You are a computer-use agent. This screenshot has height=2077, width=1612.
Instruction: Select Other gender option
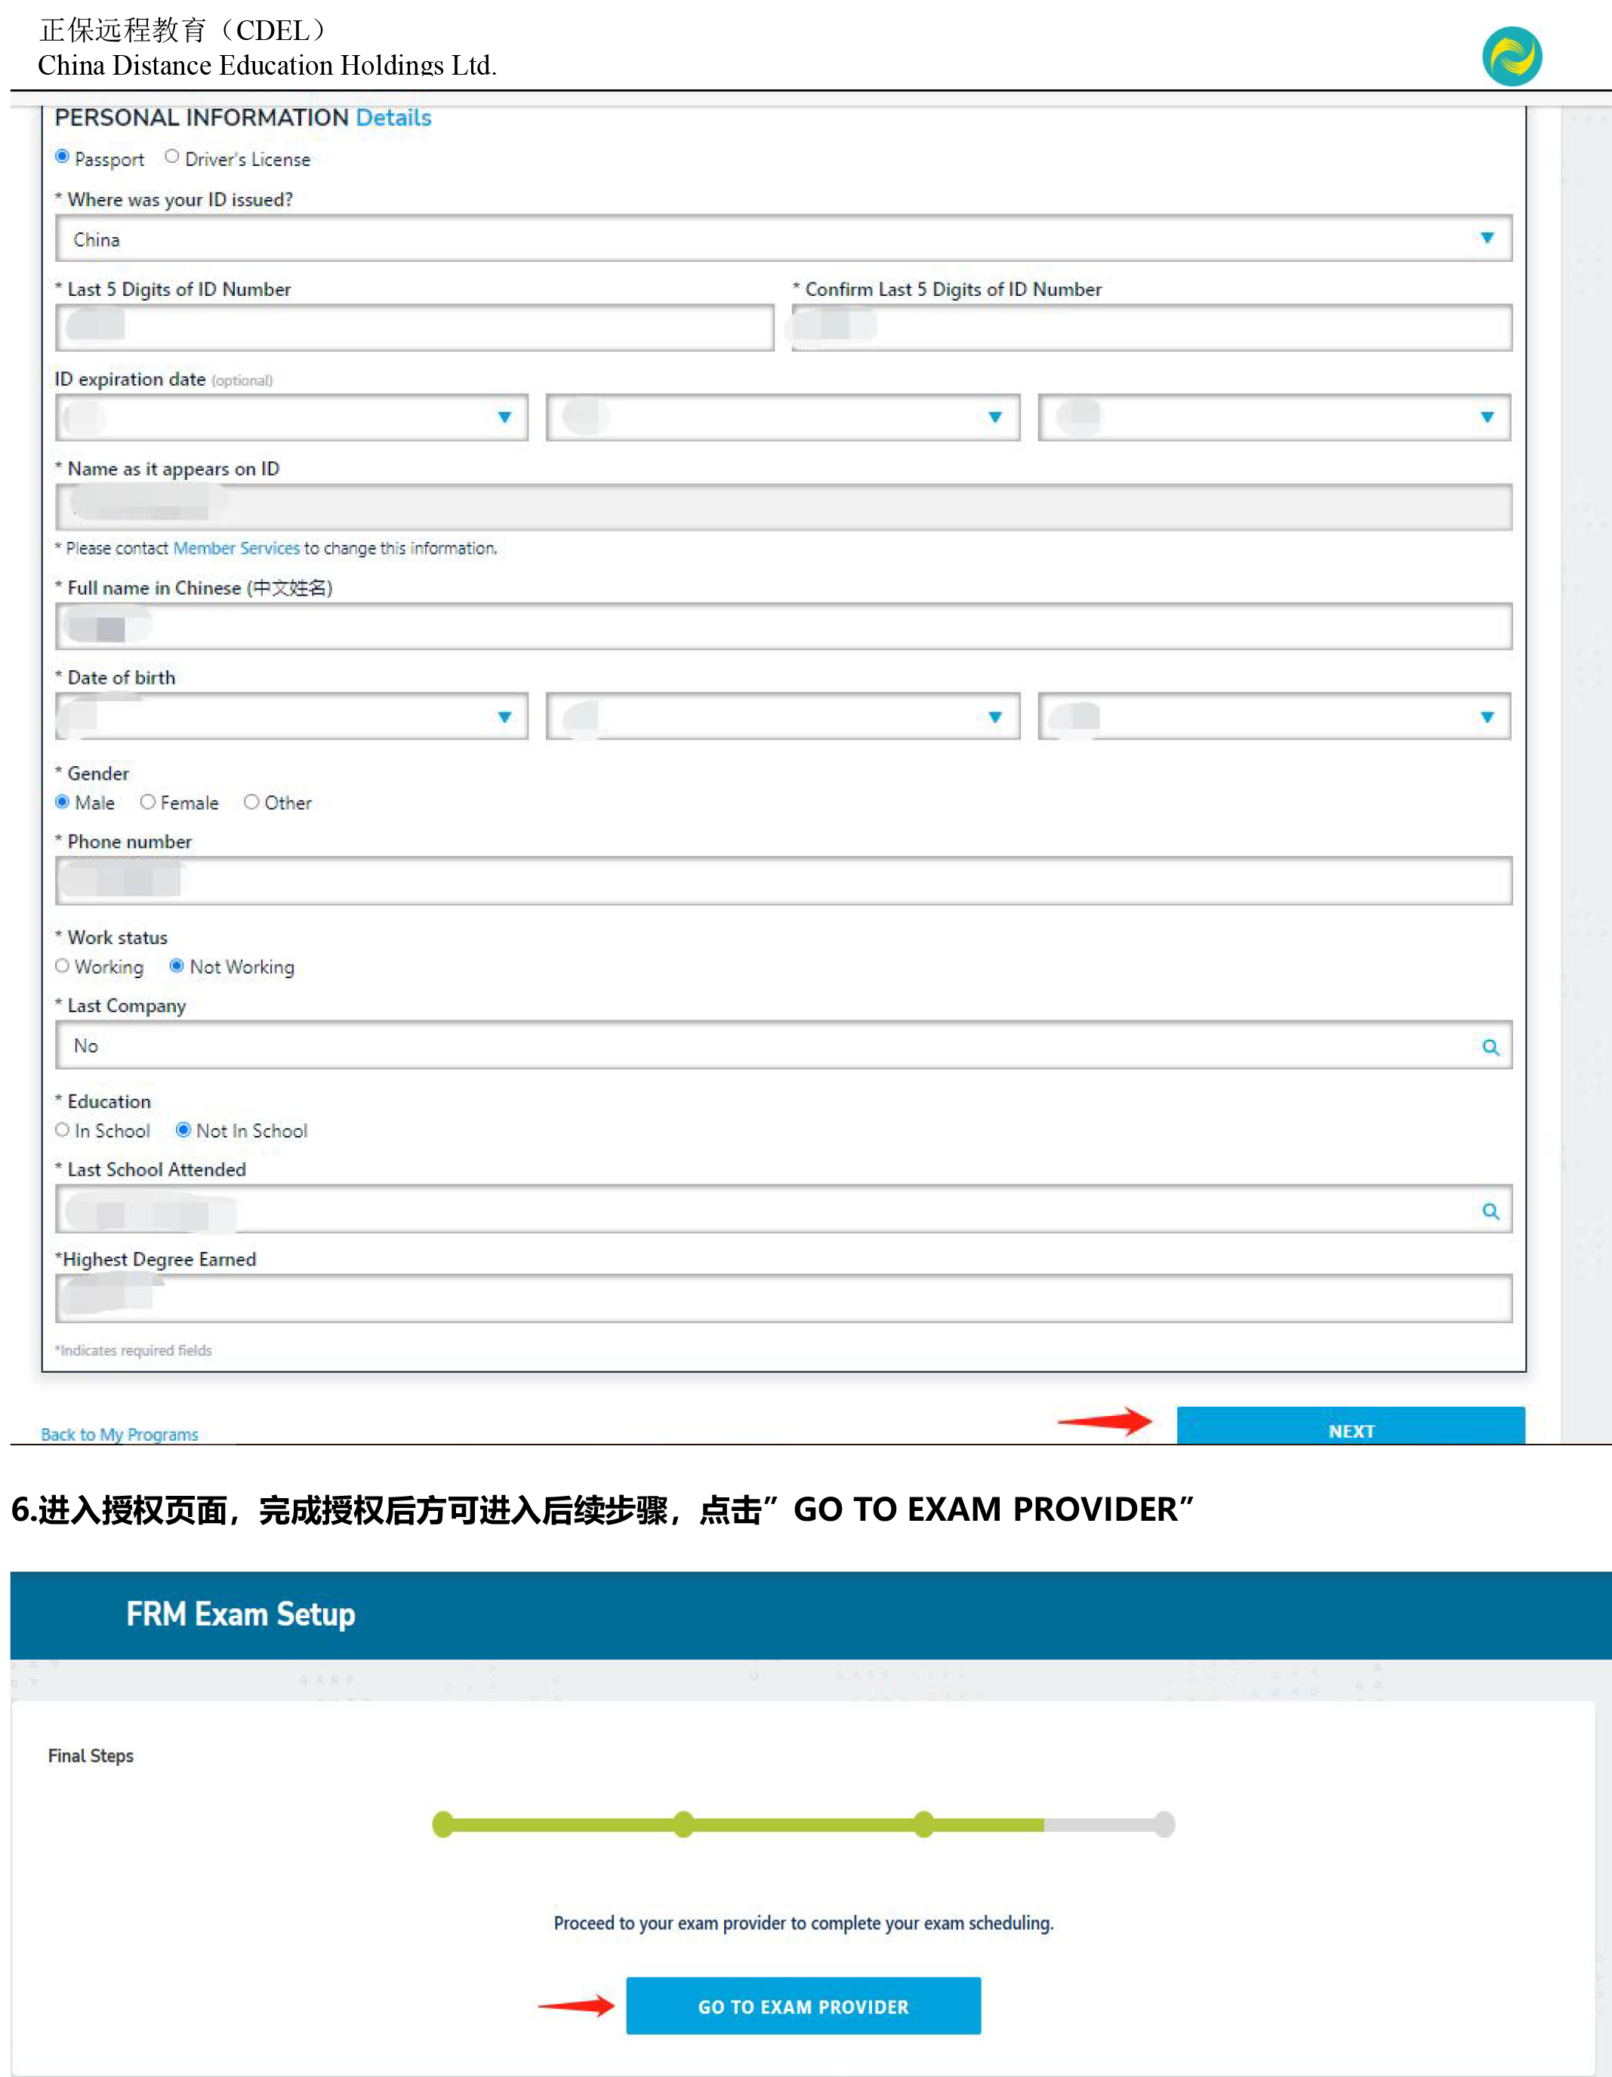point(251,802)
